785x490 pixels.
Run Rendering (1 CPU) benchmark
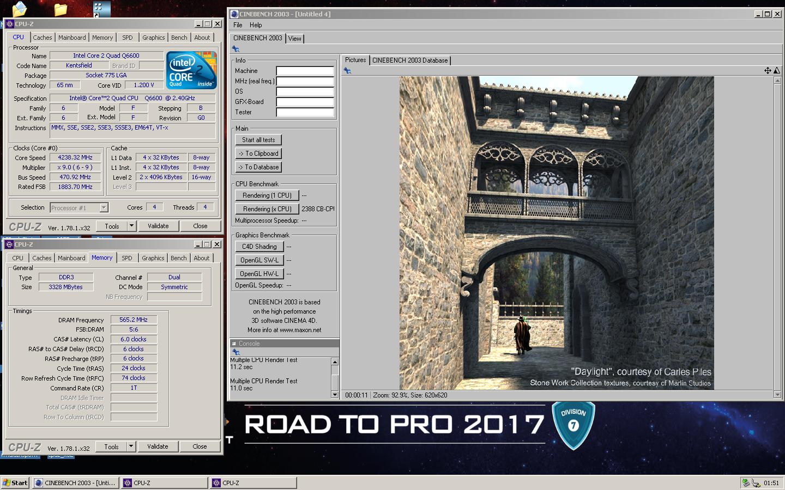pos(267,195)
